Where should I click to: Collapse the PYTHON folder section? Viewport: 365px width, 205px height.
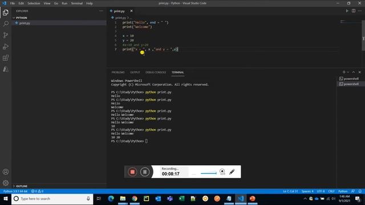click(21, 18)
